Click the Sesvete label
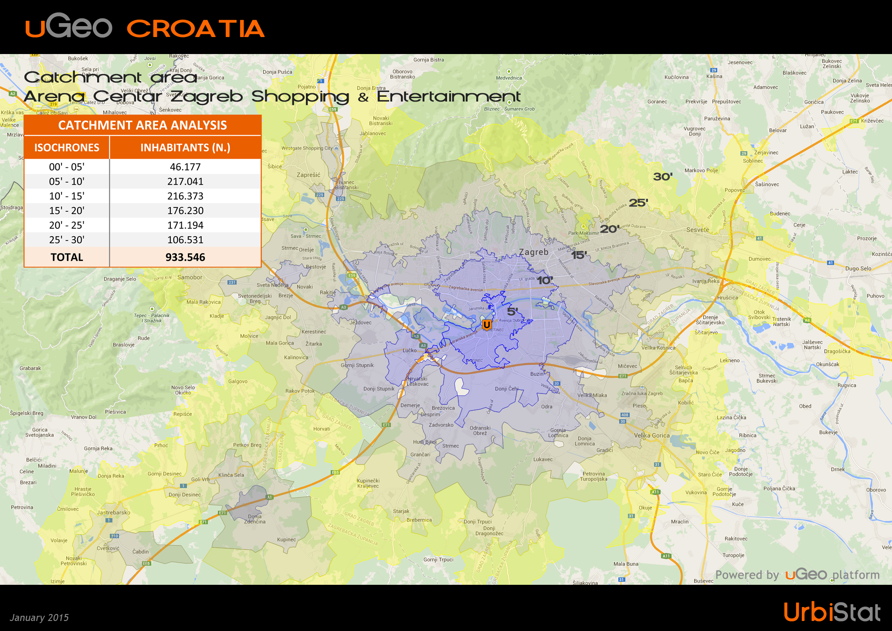Screen dimensions: 892x631 [698, 230]
